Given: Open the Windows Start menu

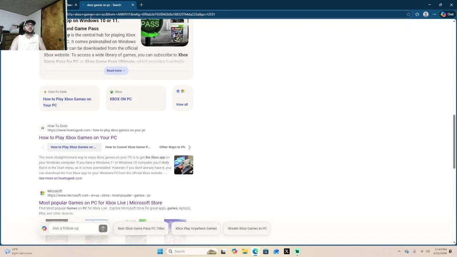Looking at the screenshot, I should (160, 251).
